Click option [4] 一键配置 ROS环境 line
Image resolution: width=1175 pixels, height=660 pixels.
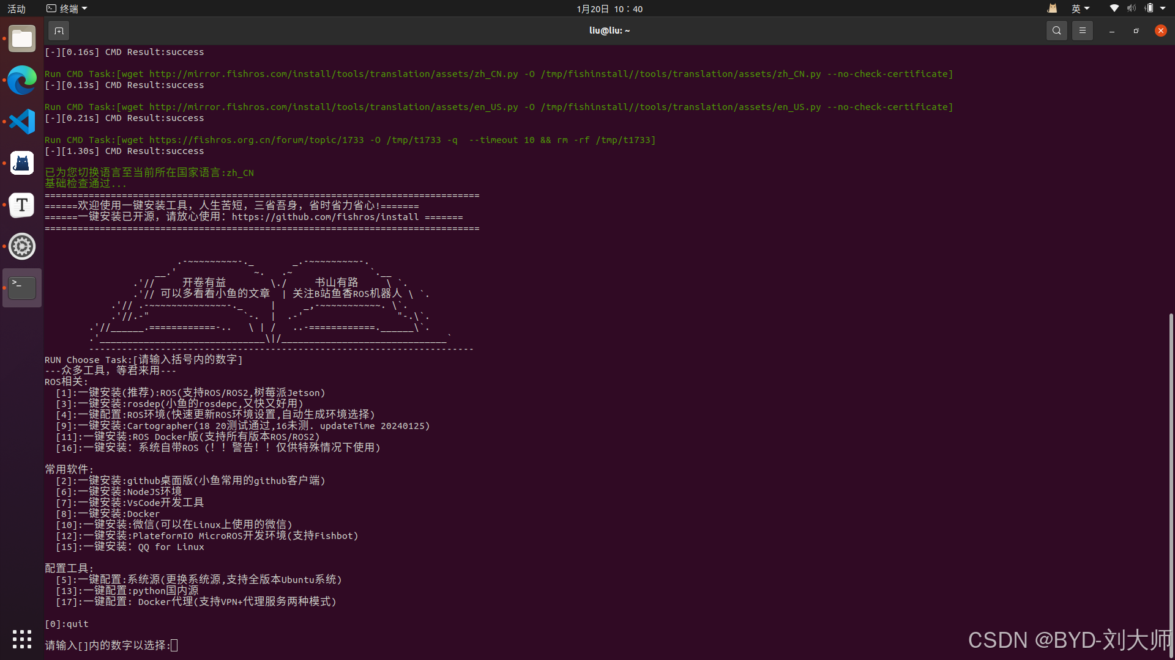click(x=215, y=415)
